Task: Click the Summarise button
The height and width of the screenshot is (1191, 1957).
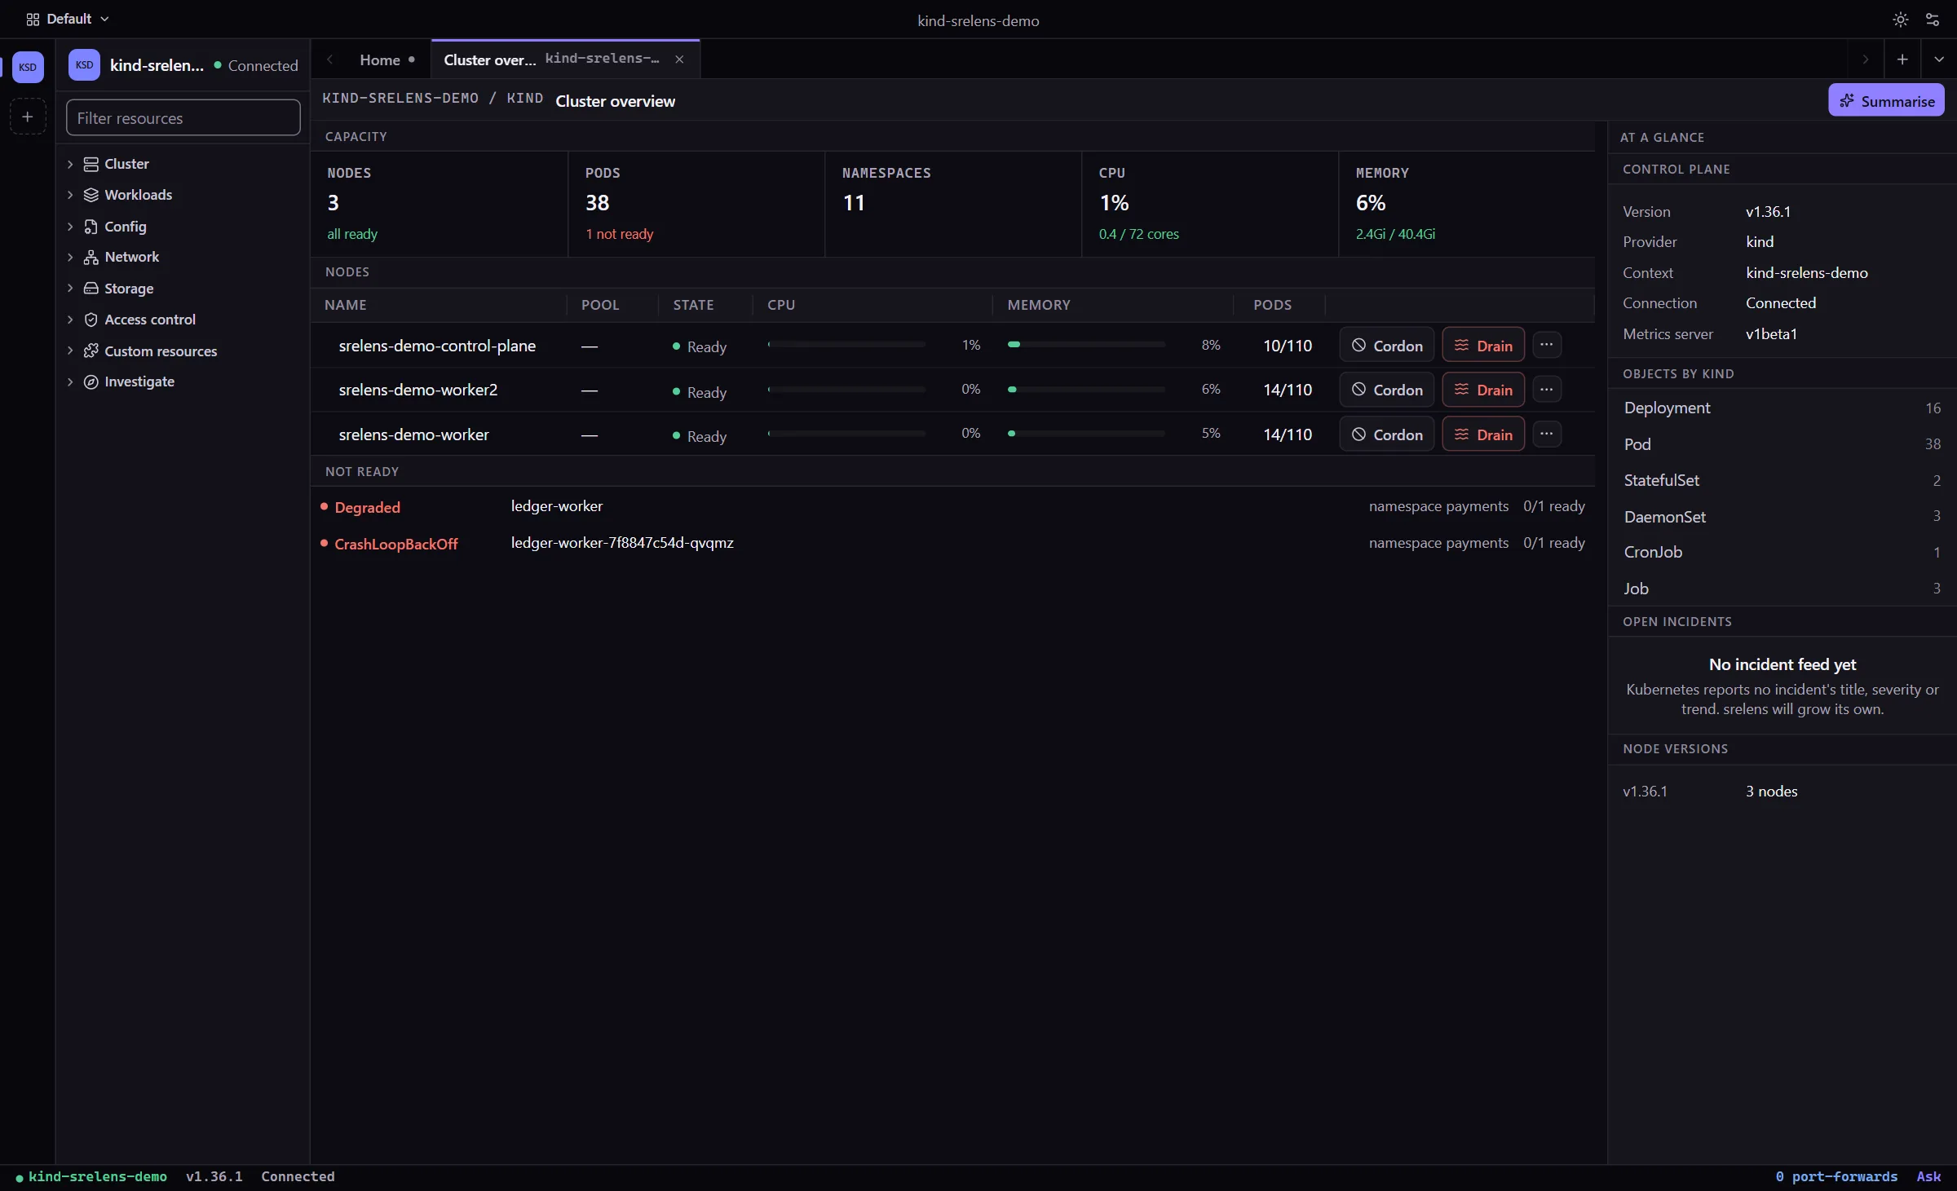Action: click(1886, 100)
